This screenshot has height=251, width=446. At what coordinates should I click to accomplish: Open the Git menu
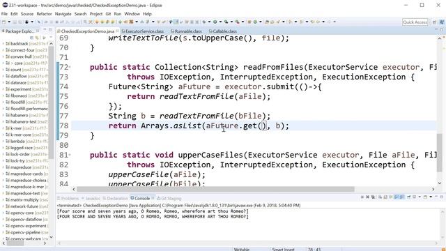108,14
